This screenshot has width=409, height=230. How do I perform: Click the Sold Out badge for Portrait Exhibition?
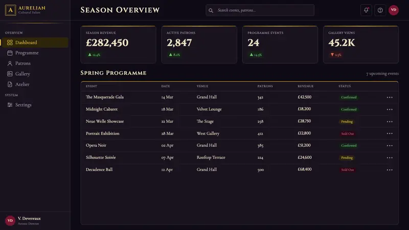[x=348, y=133]
